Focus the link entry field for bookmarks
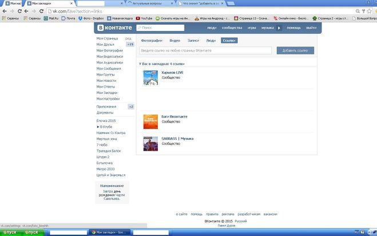Screen dimensions: 377x236 (205, 51)
